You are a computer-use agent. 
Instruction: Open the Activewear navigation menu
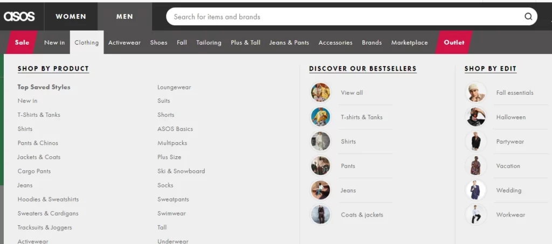125,43
